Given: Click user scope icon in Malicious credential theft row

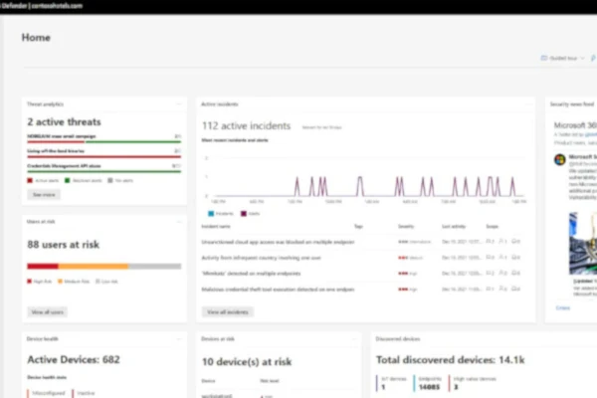Looking at the screenshot, I should (x=502, y=290).
